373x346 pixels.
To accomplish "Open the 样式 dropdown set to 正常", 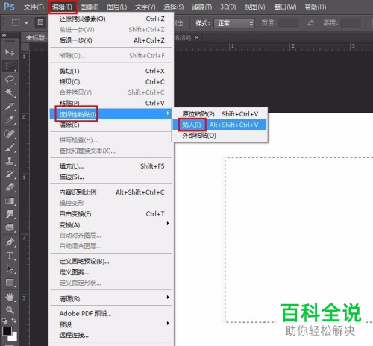I will (234, 23).
